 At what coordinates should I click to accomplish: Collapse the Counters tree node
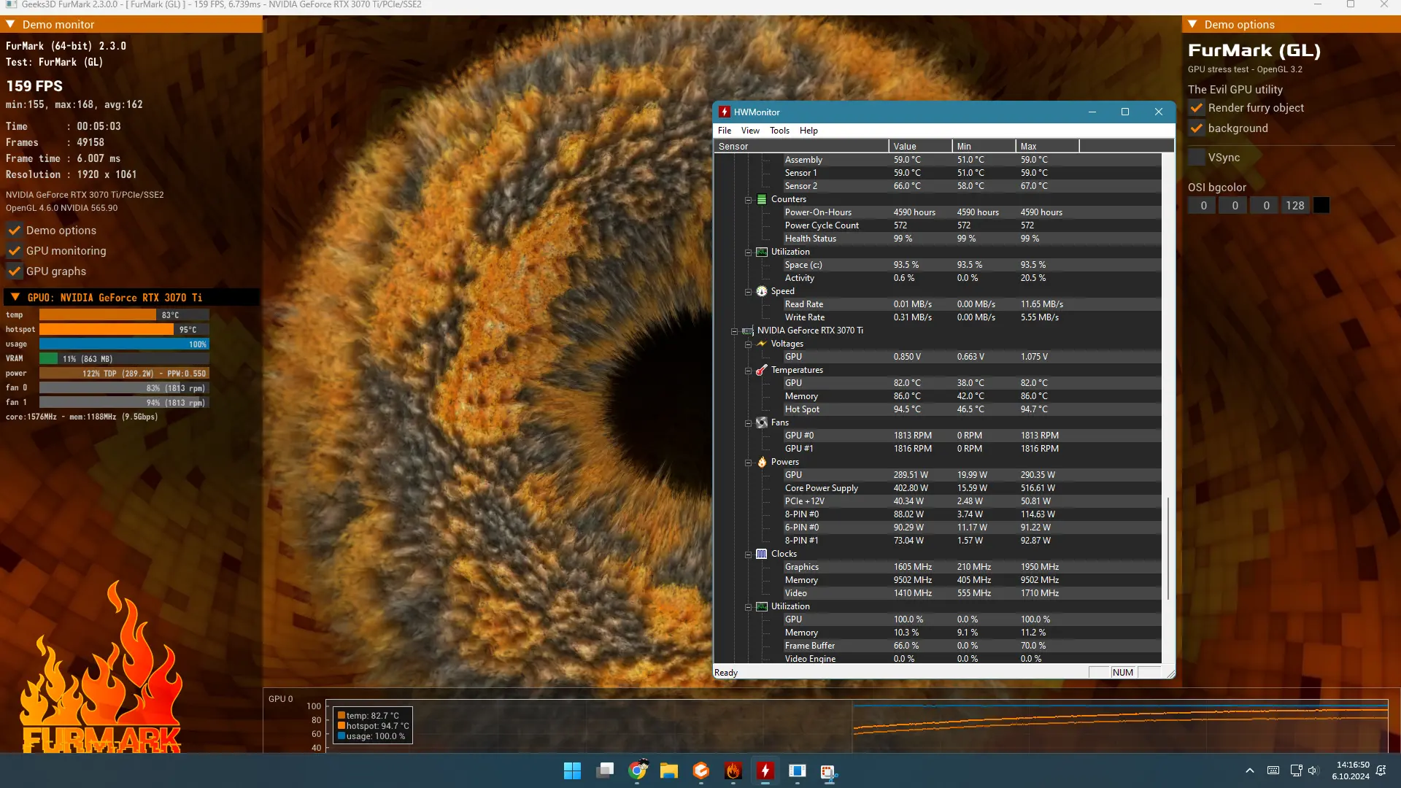(x=748, y=199)
